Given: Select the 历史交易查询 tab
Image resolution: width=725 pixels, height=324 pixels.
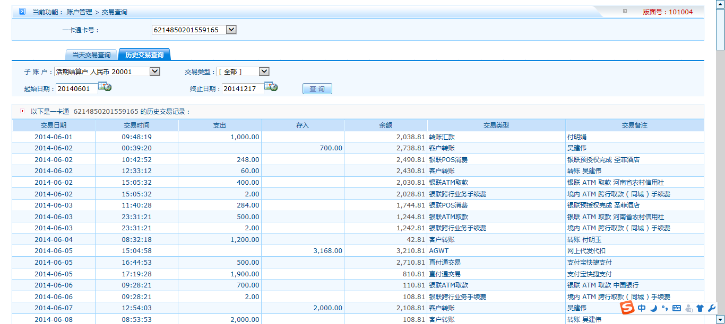Looking at the screenshot, I should [x=144, y=55].
